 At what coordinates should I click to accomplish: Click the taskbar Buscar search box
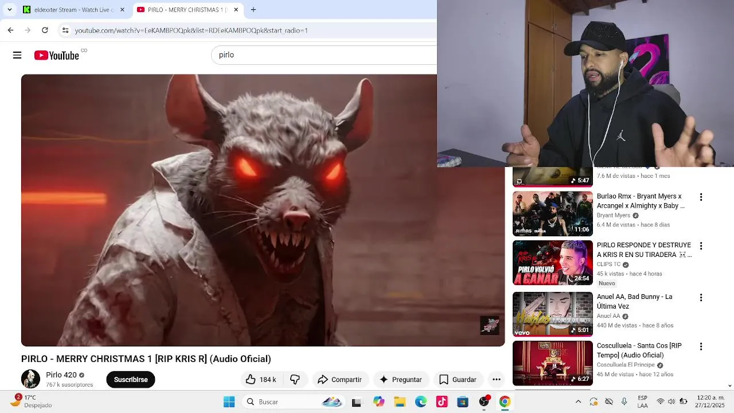292,402
